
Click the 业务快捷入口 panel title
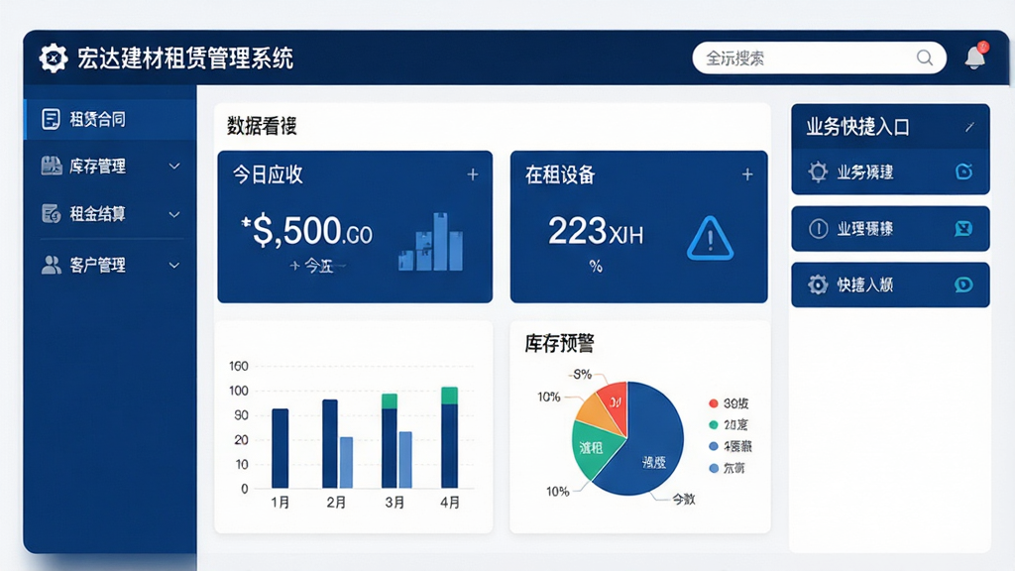(857, 127)
